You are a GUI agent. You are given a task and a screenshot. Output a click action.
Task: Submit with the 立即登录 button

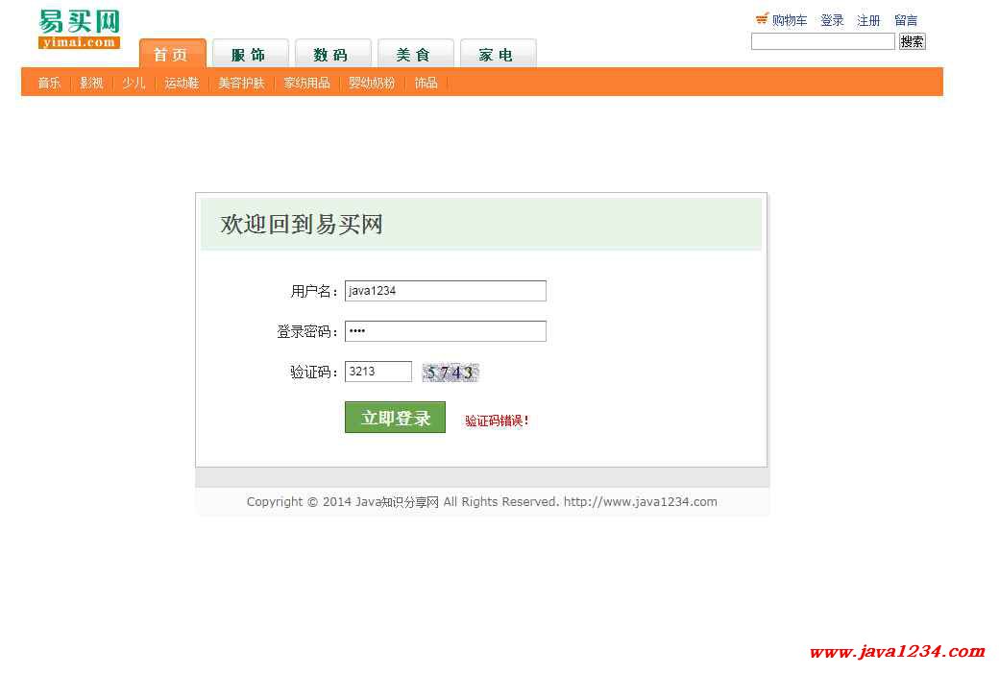click(x=395, y=418)
